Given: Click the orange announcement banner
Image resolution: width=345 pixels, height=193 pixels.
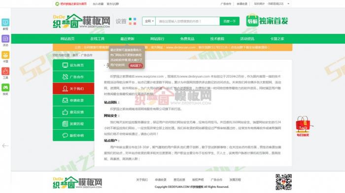Looking at the screenshot, I should [x=172, y=47].
